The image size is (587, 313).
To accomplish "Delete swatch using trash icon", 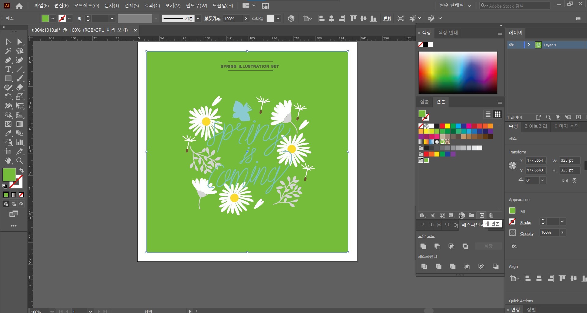I will point(491,215).
